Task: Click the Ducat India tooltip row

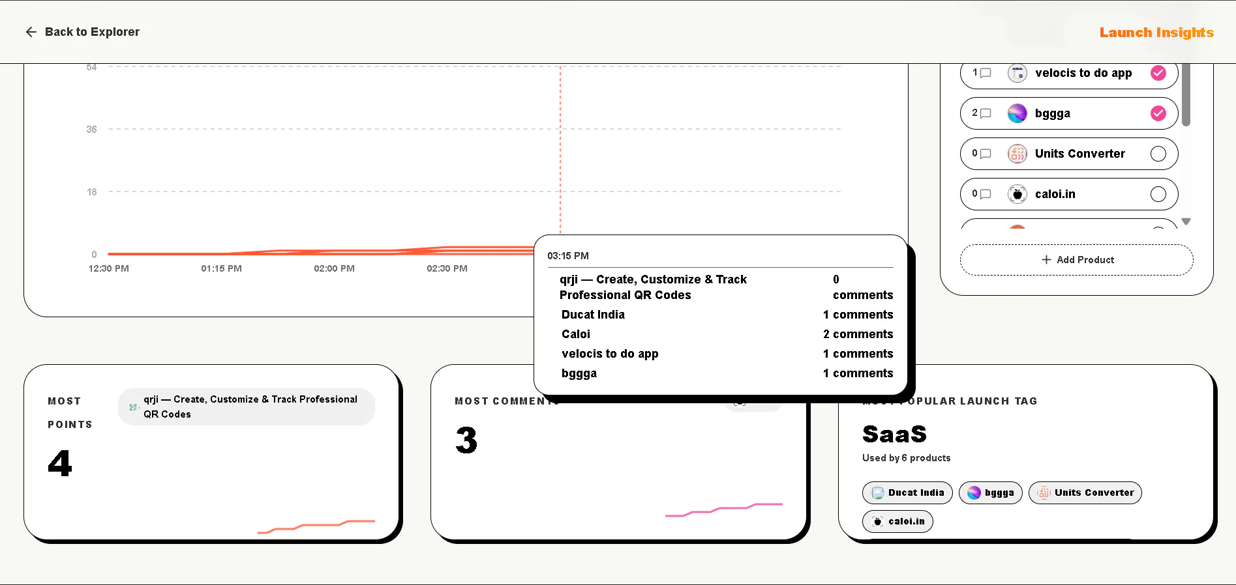Action: [727, 315]
